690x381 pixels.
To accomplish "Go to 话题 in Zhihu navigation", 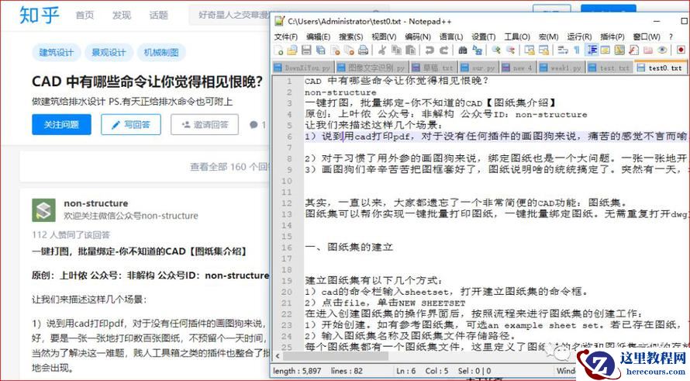I will (158, 15).
